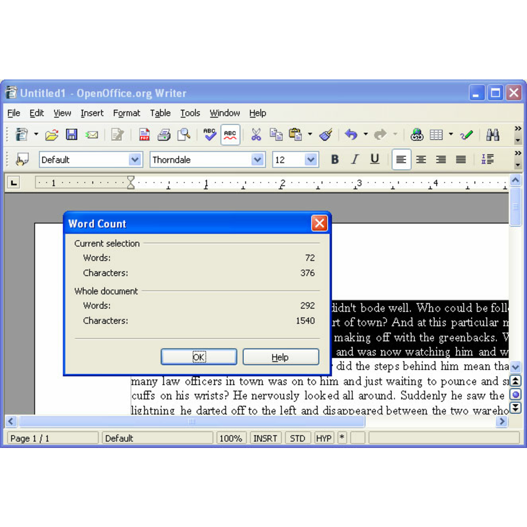This screenshot has height=527, width=527.
Task: Click the Insert Table icon
Action: tap(436, 135)
